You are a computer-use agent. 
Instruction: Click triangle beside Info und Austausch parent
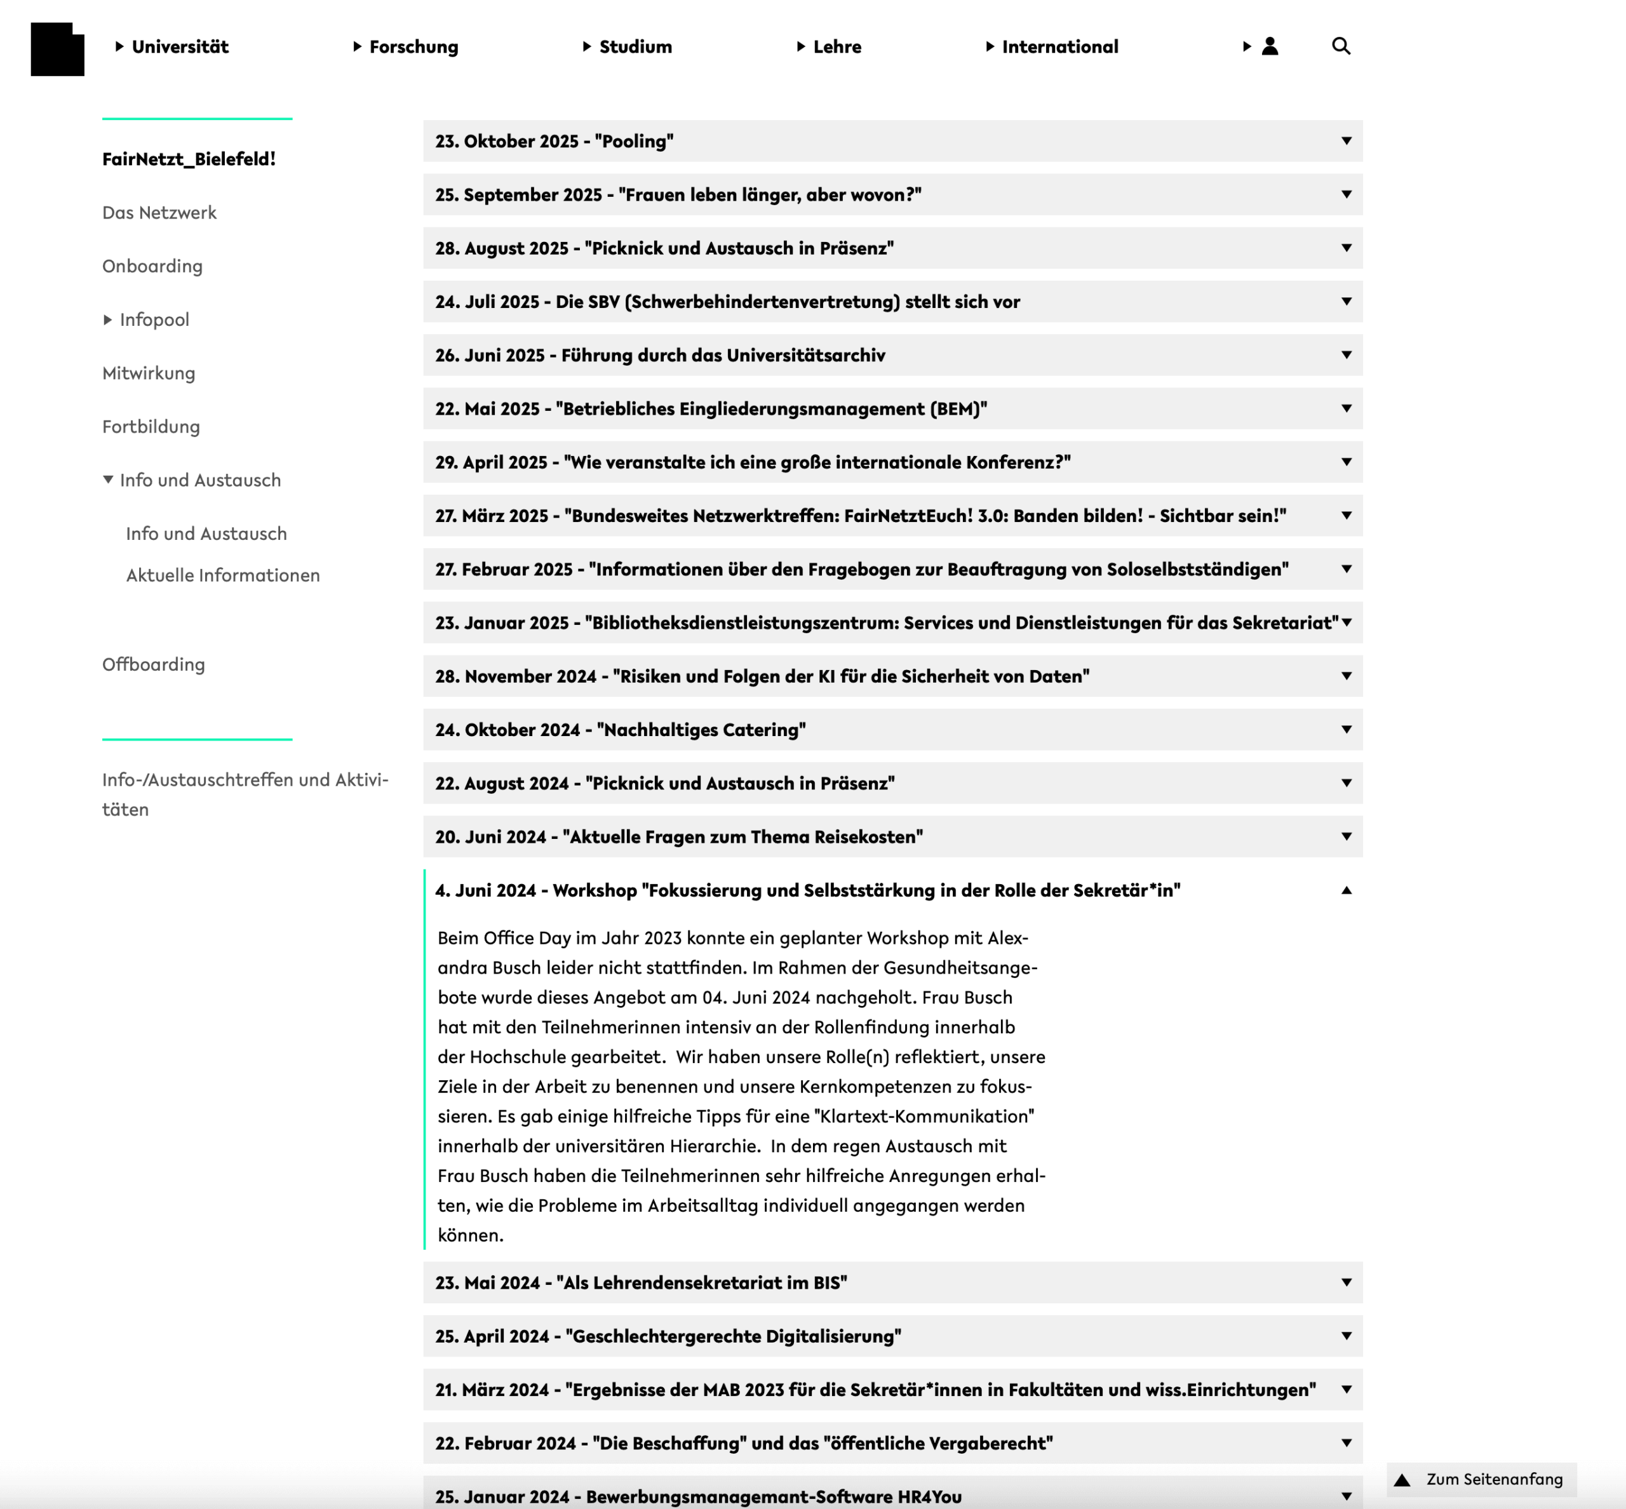[x=108, y=480]
